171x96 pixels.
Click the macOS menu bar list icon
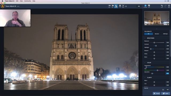tap(168, 1)
